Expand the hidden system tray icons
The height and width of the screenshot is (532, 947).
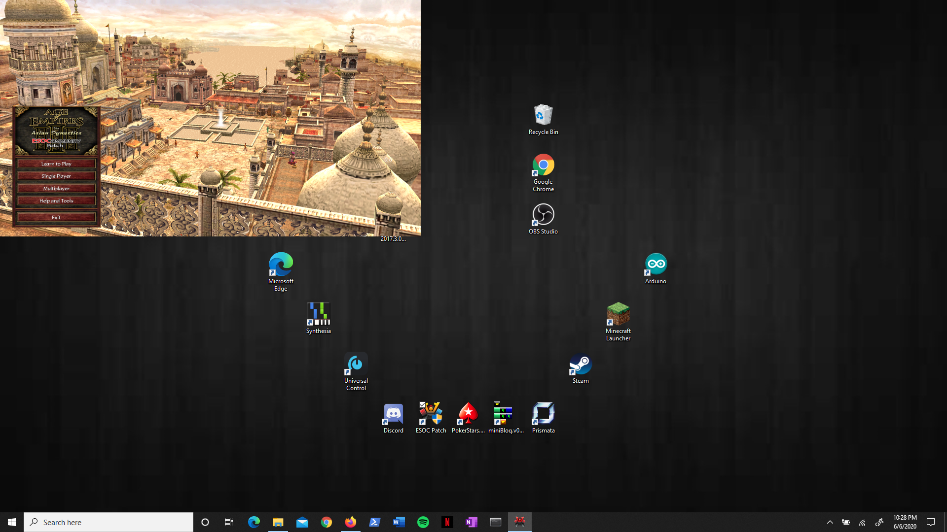pyautogui.click(x=830, y=522)
